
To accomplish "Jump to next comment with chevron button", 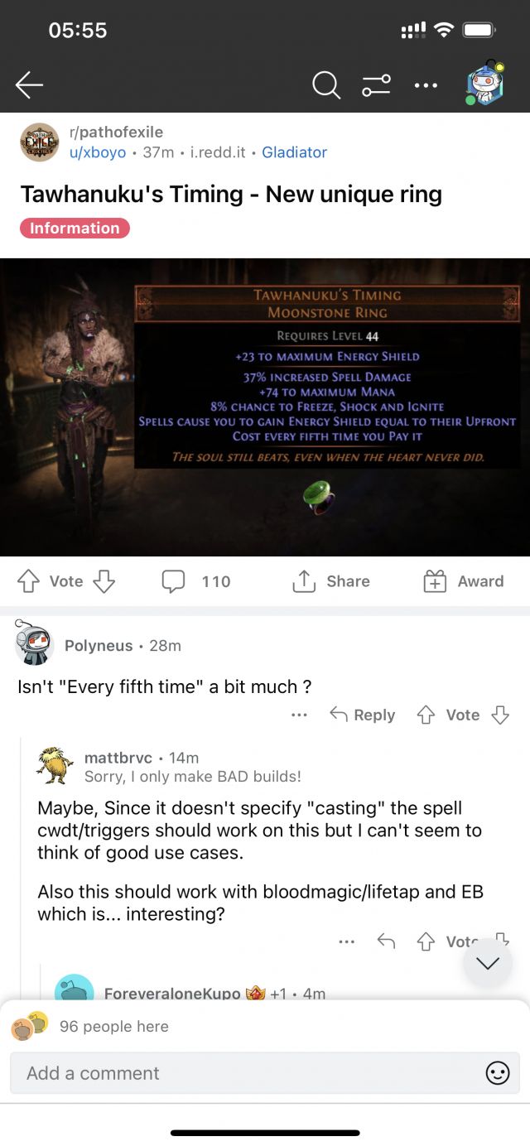I will pos(488,962).
